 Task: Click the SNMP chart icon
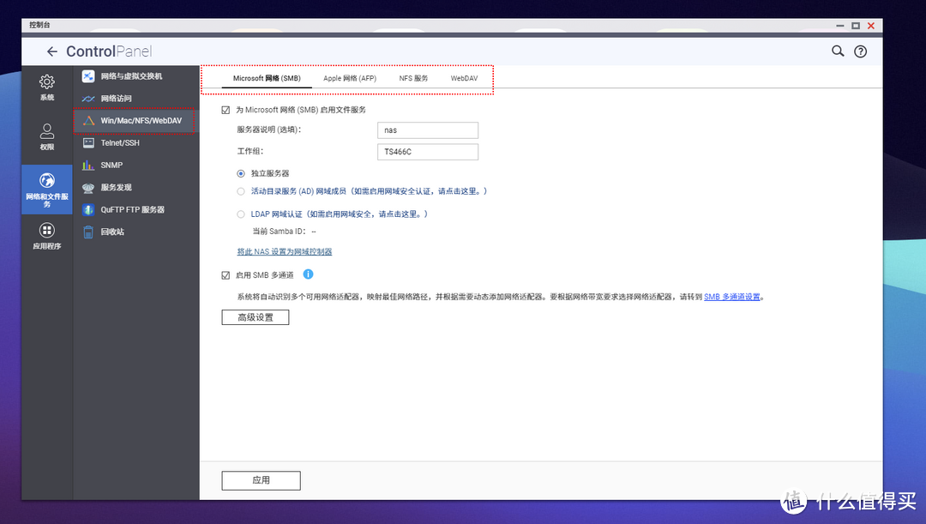click(x=88, y=165)
